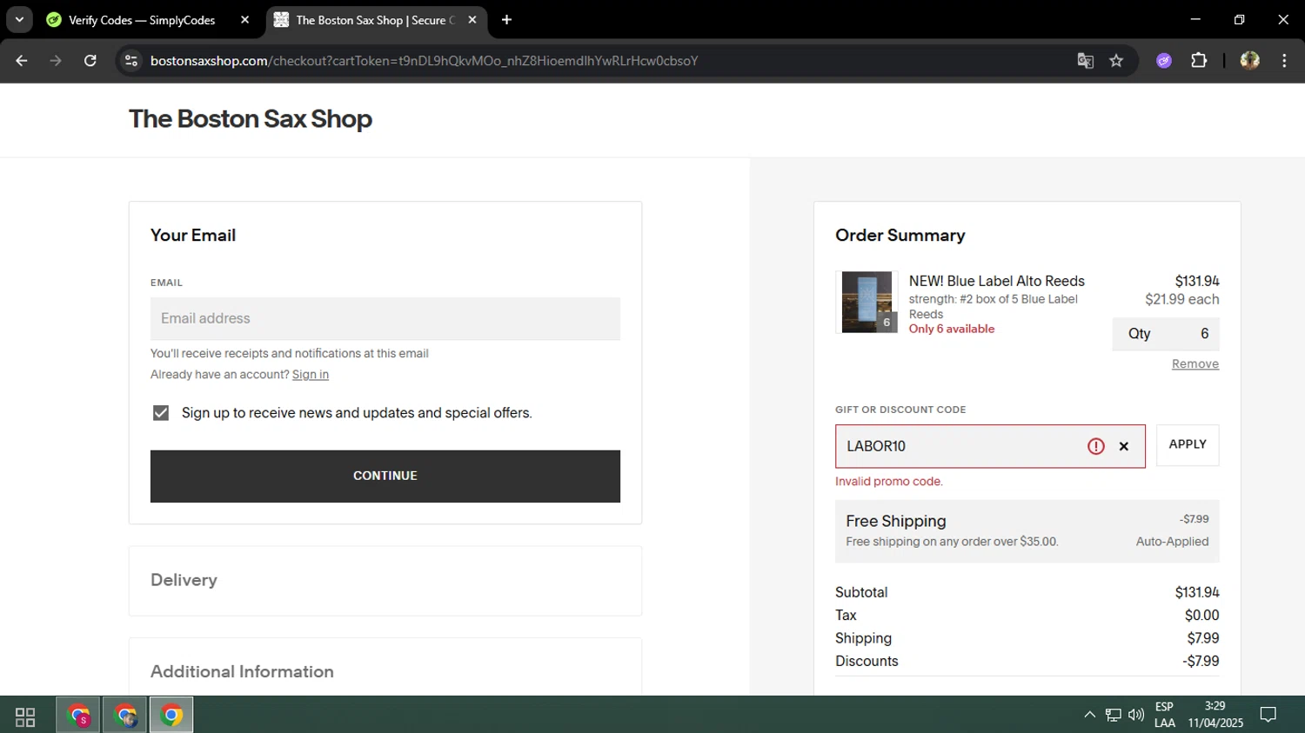The height and width of the screenshot is (733, 1305).
Task: Click The Boston Sax Shop logo
Action: pyautogui.click(x=251, y=119)
